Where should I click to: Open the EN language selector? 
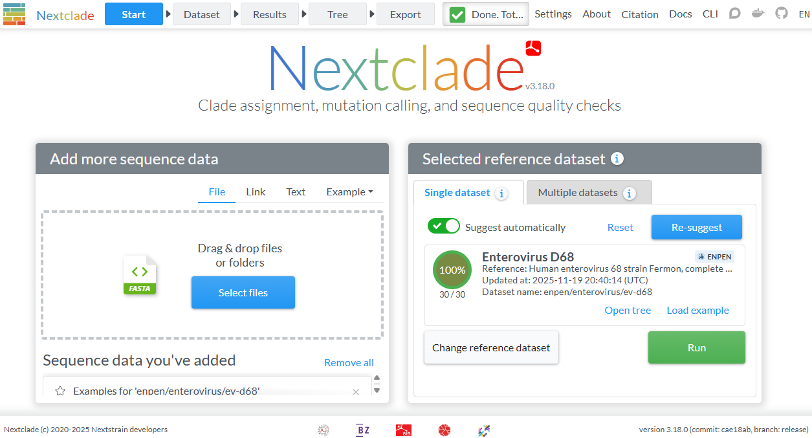(804, 14)
